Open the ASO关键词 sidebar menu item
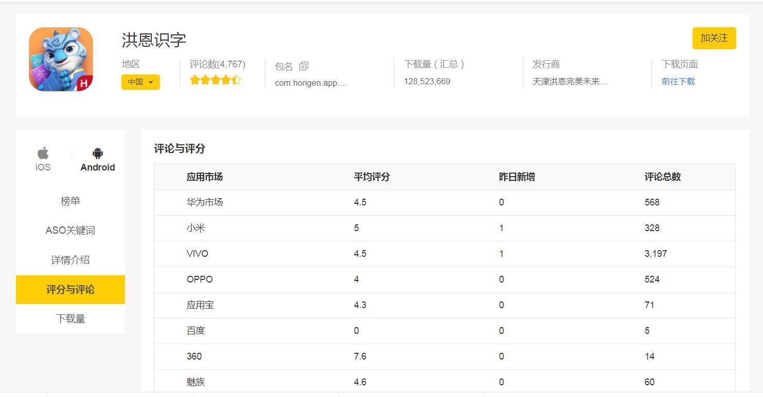 click(70, 231)
